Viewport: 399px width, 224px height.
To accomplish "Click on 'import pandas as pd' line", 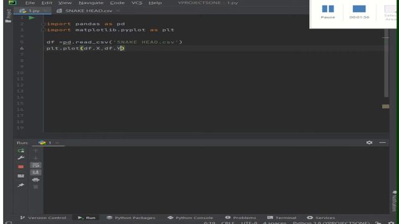I will 86,24.
